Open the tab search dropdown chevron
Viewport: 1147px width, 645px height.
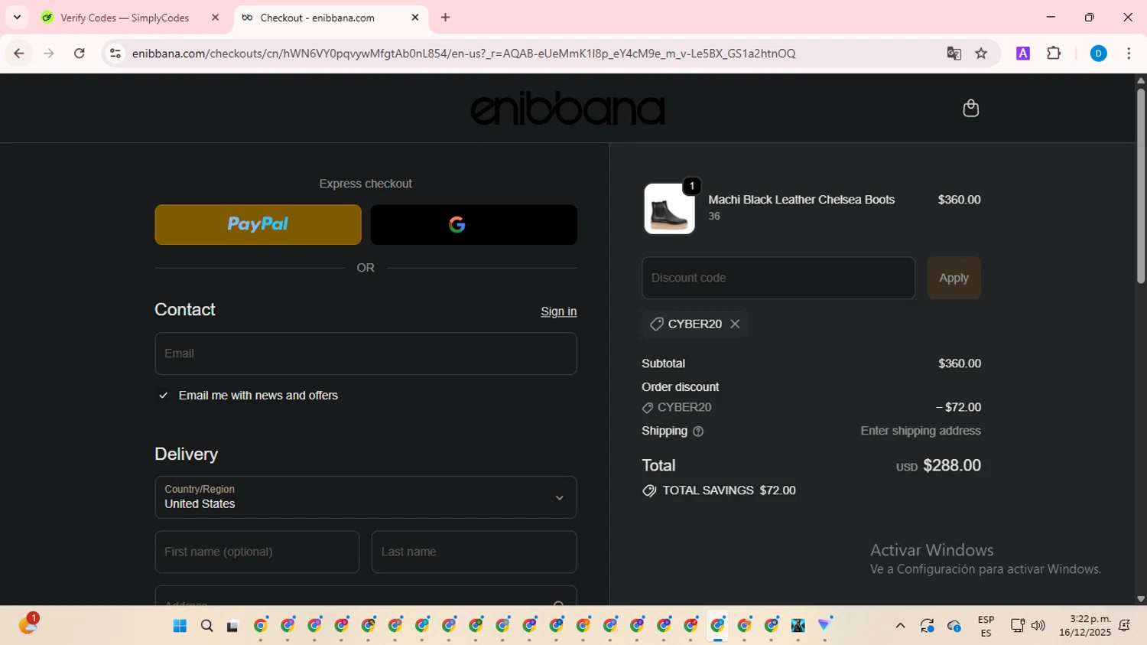point(17,17)
